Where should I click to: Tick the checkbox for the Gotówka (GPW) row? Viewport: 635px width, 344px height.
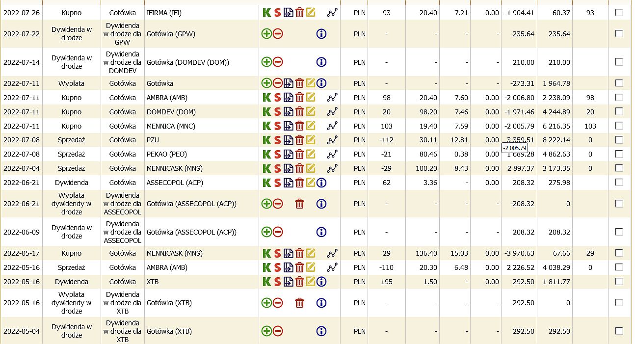(619, 34)
